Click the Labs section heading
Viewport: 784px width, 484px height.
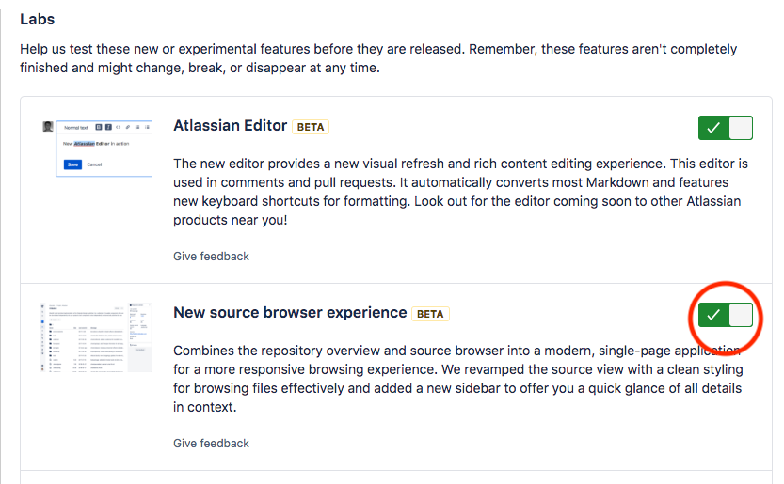(38, 19)
